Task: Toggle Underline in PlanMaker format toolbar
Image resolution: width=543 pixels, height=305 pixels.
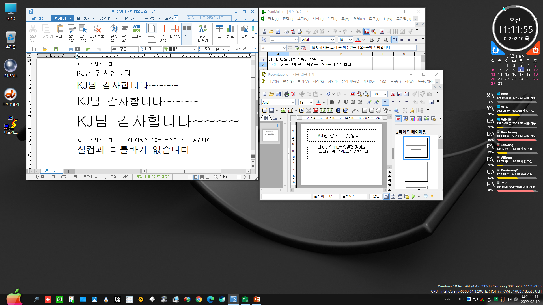Action: [x=385, y=40]
